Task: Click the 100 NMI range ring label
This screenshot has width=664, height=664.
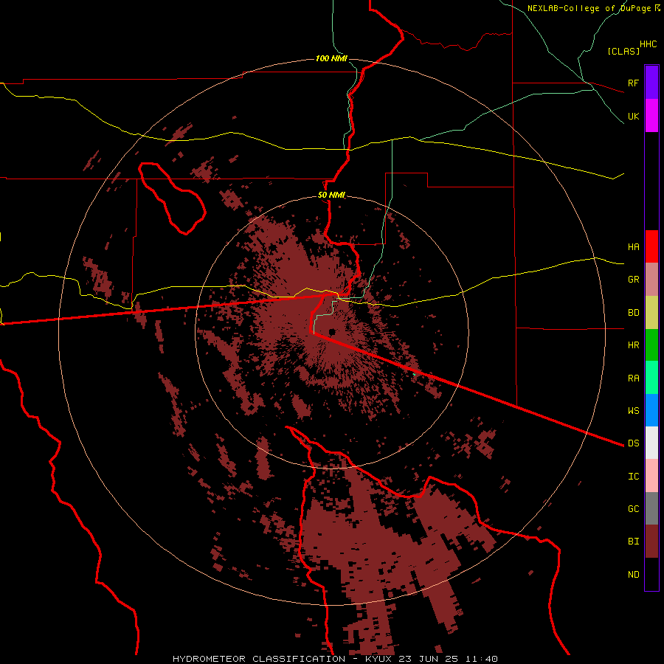Action: [x=331, y=58]
